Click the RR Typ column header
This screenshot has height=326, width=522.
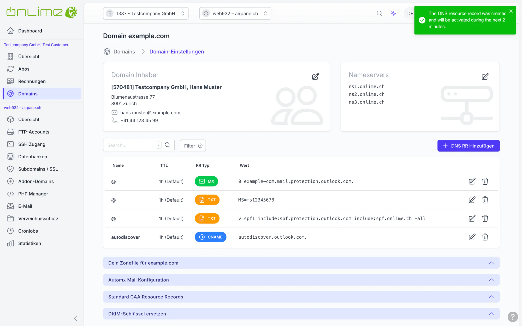pyautogui.click(x=203, y=165)
